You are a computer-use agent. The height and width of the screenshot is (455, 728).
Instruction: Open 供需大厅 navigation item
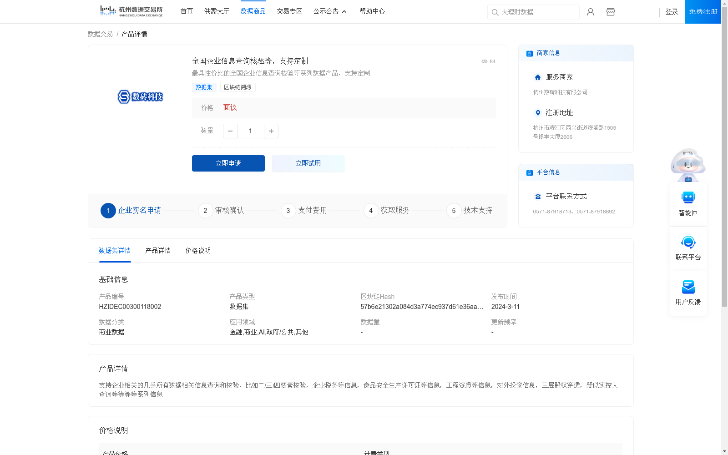[x=217, y=11]
